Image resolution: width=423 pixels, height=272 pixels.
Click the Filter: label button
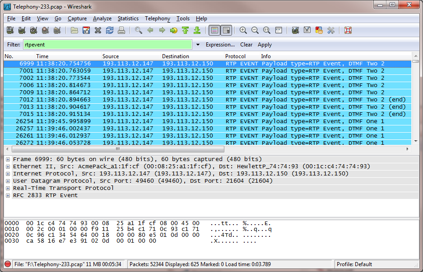click(x=14, y=45)
